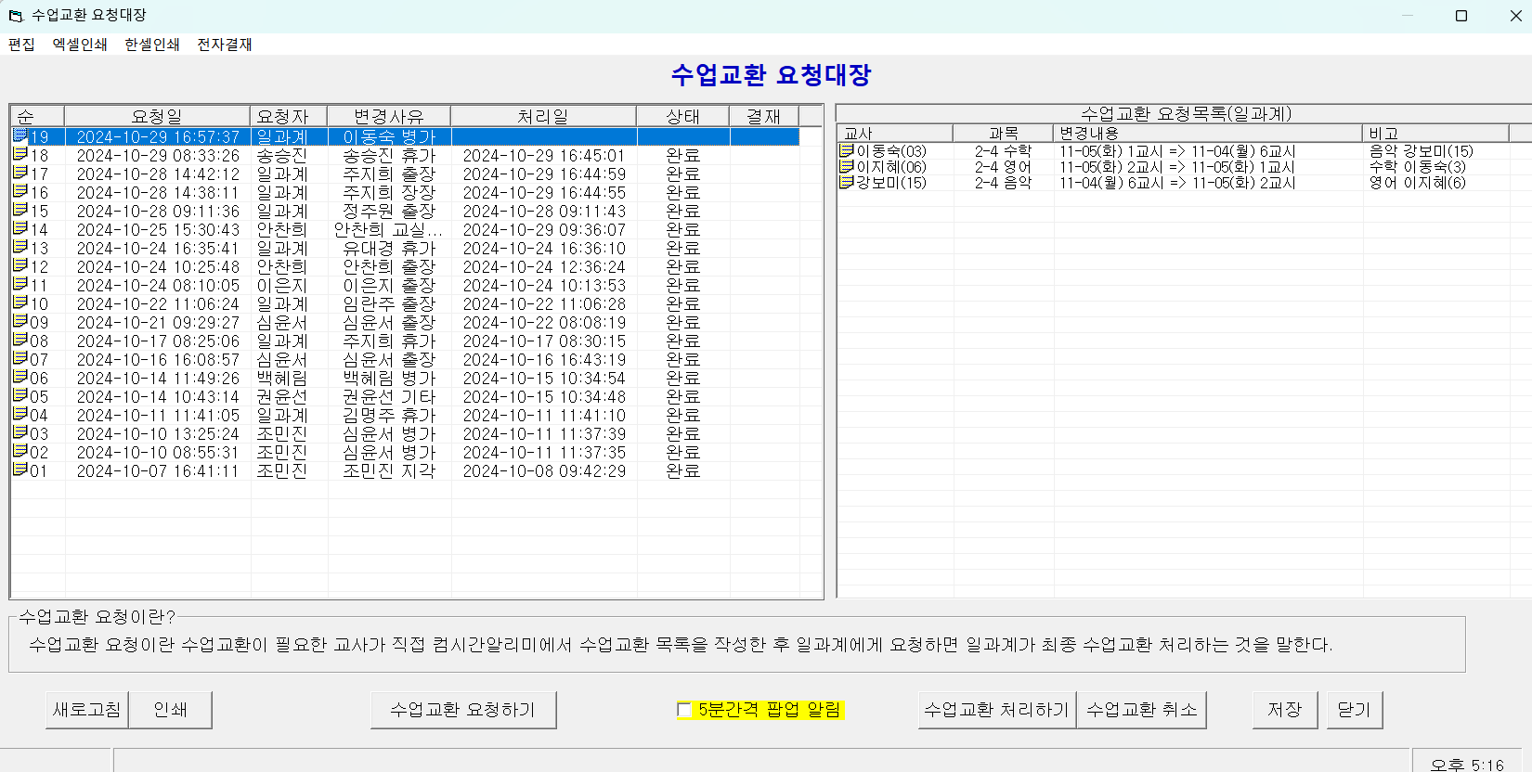The image size is (1532, 772).
Task: Click the document icon of row 02
Action: point(20,451)
